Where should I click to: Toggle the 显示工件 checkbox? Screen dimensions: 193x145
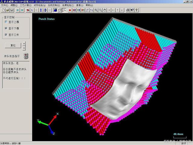coord(6,35)
